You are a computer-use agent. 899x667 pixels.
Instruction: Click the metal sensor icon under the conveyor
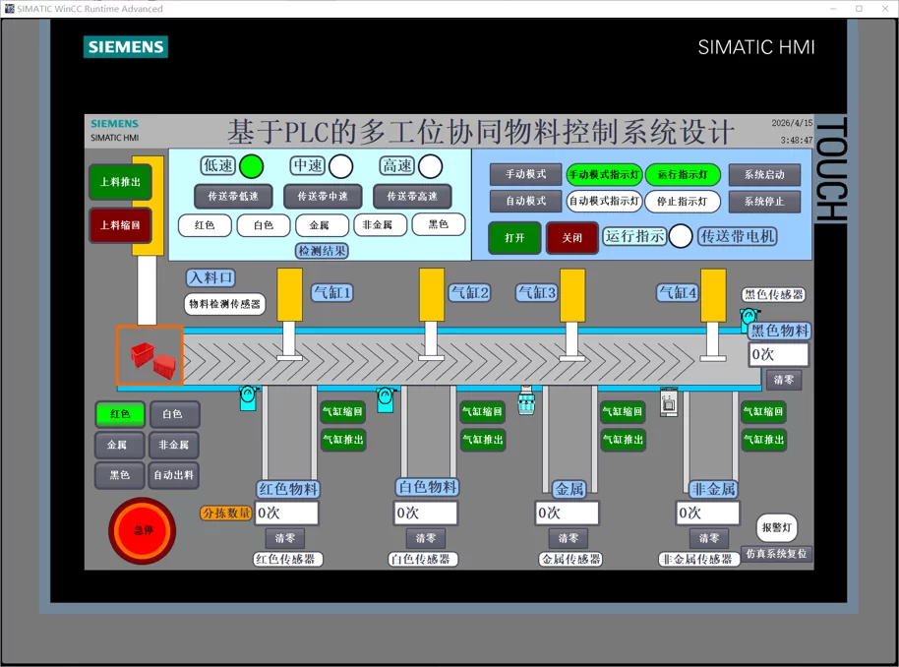526,399
